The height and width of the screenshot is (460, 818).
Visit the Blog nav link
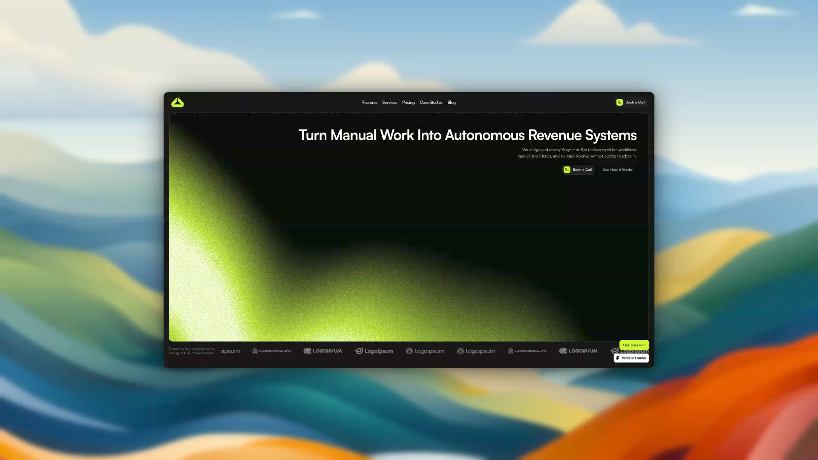coord(452,102)
